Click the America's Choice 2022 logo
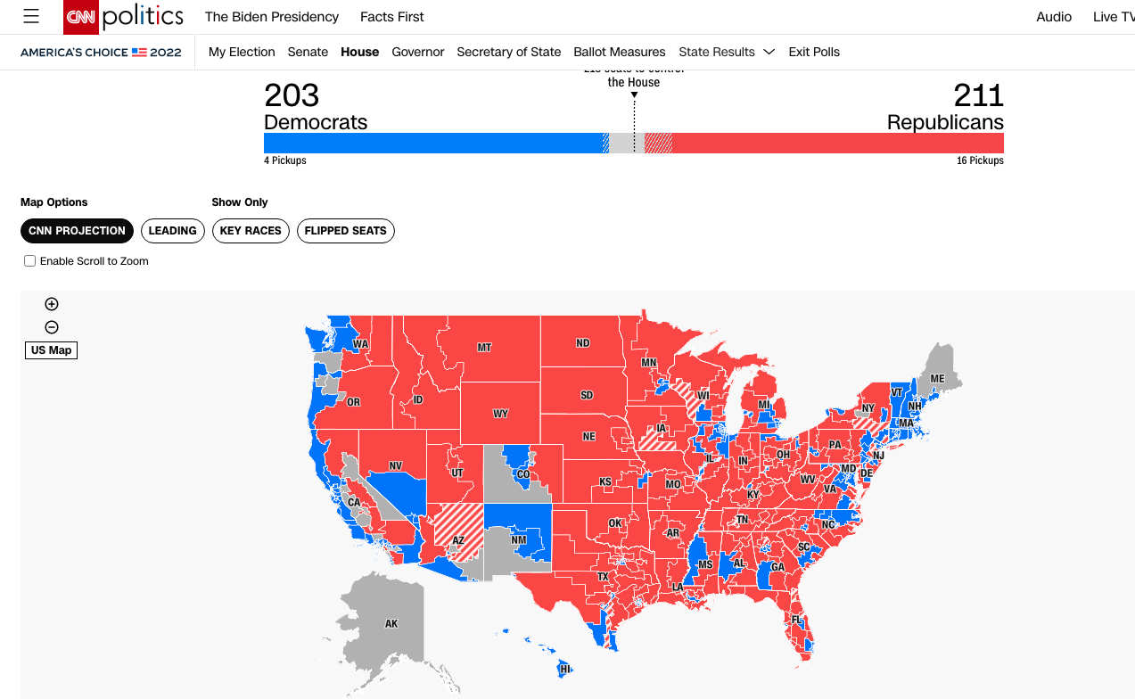 tap(101, 52)
